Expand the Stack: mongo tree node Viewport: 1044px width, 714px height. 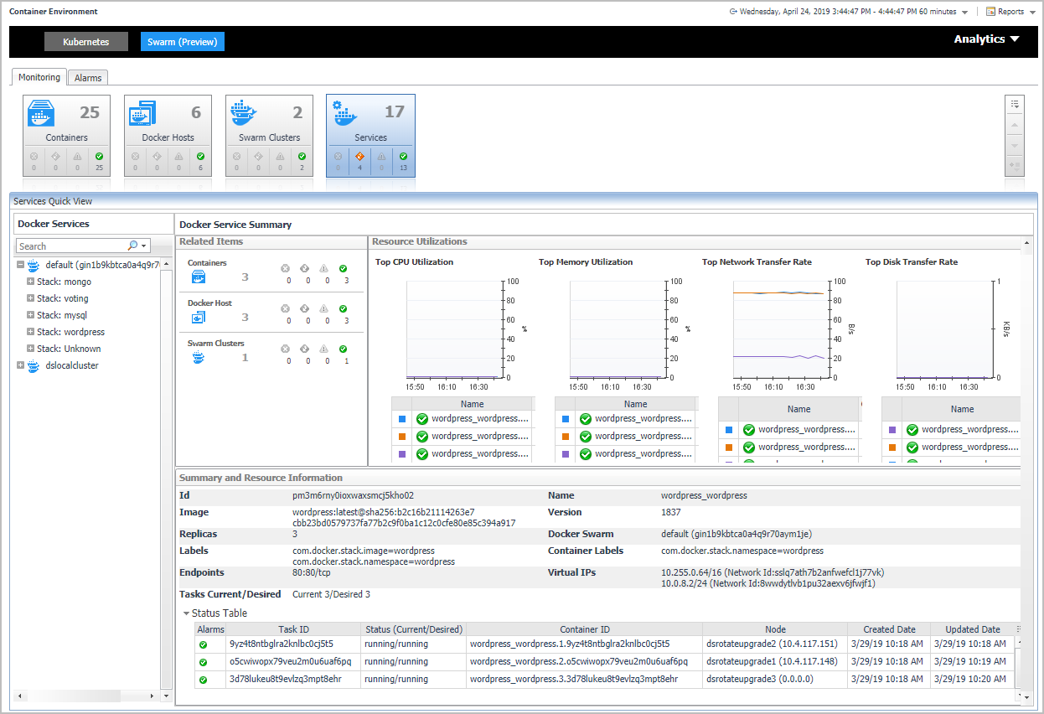[30, 282]
